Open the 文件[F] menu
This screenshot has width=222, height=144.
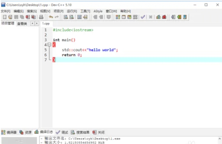(6, 11)
